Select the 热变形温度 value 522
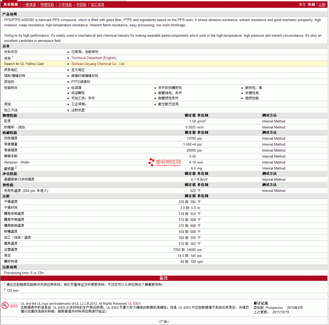 (x=193, y=191)
